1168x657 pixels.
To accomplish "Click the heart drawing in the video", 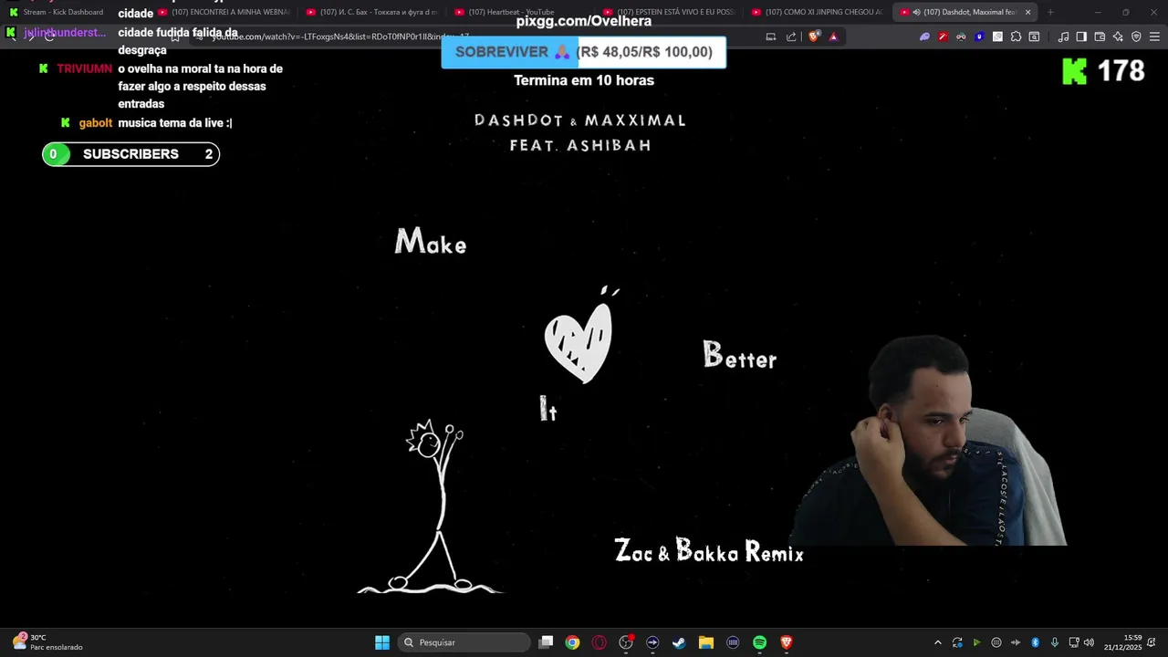I will pyautogui.click(x=579, y=342).
